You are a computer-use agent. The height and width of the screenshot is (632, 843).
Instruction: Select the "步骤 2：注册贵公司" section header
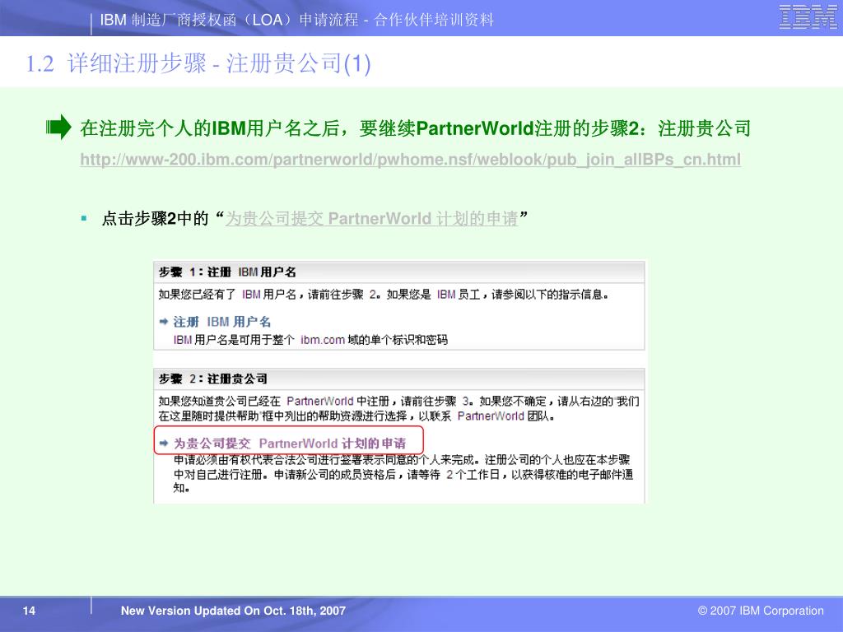[x=213, y=379]
